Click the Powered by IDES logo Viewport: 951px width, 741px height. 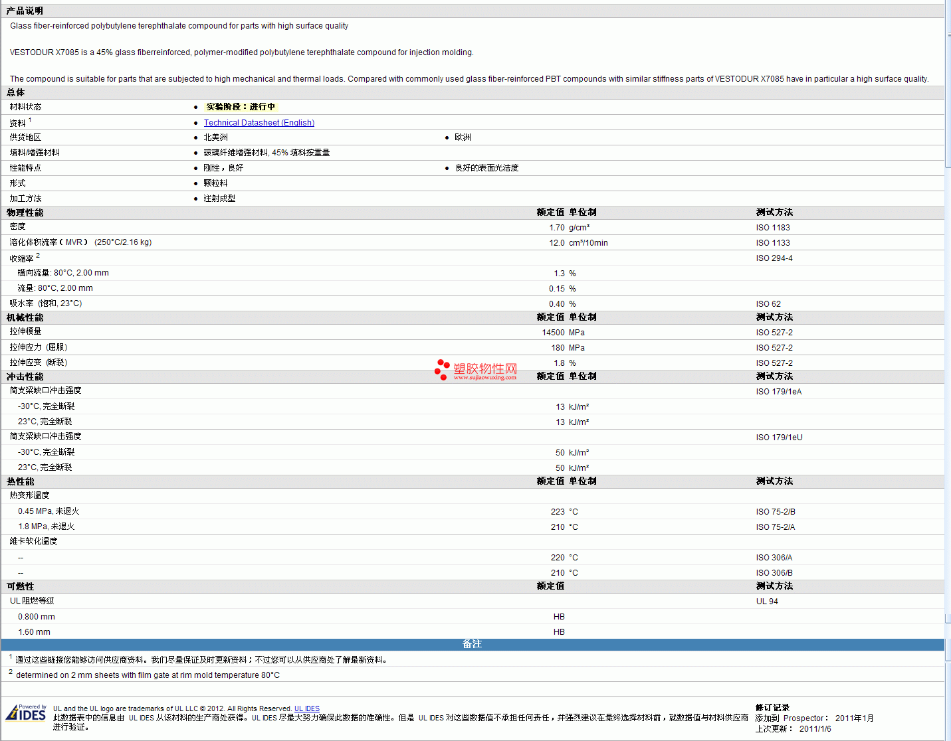26,713
